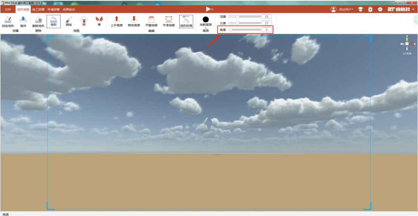Image resolution: width=418 pixels, height=216 pixels.
Task: Switch to the 环境部署 tab
Action: tap(53, 9)
